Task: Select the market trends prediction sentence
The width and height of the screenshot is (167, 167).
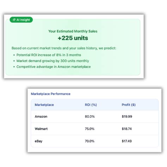Action: [64, 48]
